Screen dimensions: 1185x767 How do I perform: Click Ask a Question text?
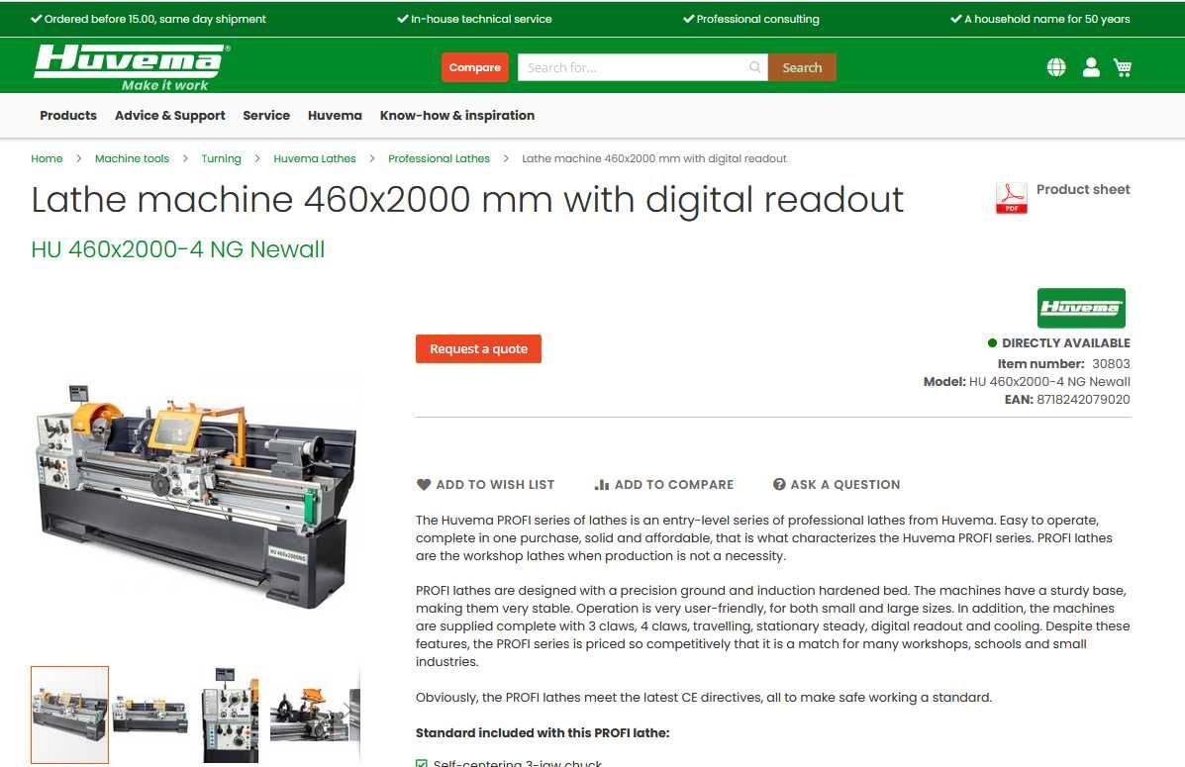844,484
